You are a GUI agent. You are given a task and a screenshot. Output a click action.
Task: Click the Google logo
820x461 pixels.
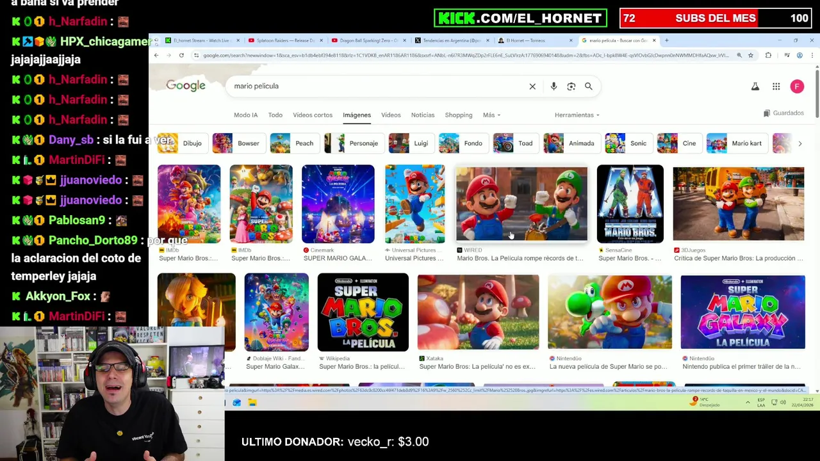186,86
